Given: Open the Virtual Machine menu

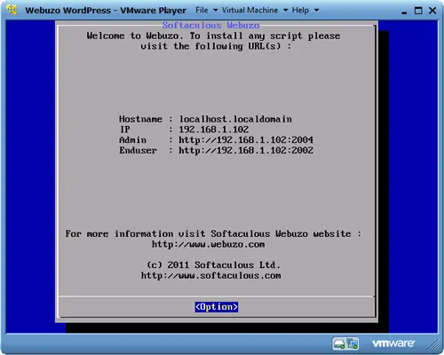Looking at the screenshot, I should point(250,11).
